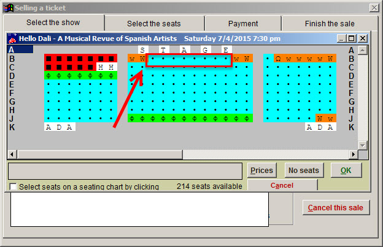The image size is (383, 247).
Task: Click the S letter of the STAGE label
Action: point(142,50)
